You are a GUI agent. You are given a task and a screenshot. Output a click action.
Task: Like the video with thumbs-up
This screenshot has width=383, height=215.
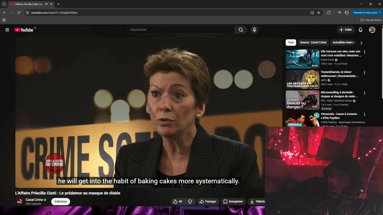(x=178, y=202)
